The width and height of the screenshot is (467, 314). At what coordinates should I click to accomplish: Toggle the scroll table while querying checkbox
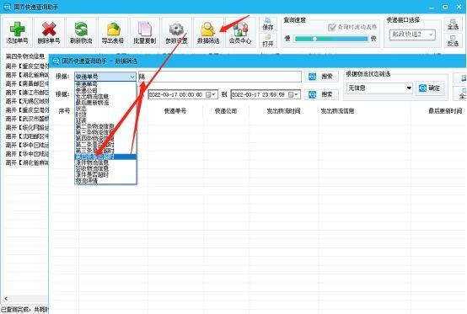[332, 27]
